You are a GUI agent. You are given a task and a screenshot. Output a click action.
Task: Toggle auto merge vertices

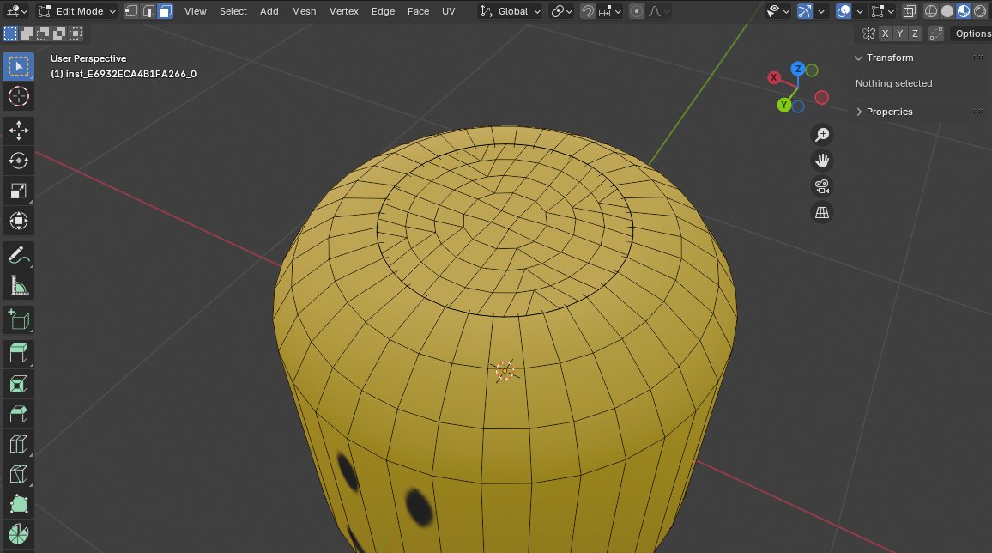click(x=936, y=33)
